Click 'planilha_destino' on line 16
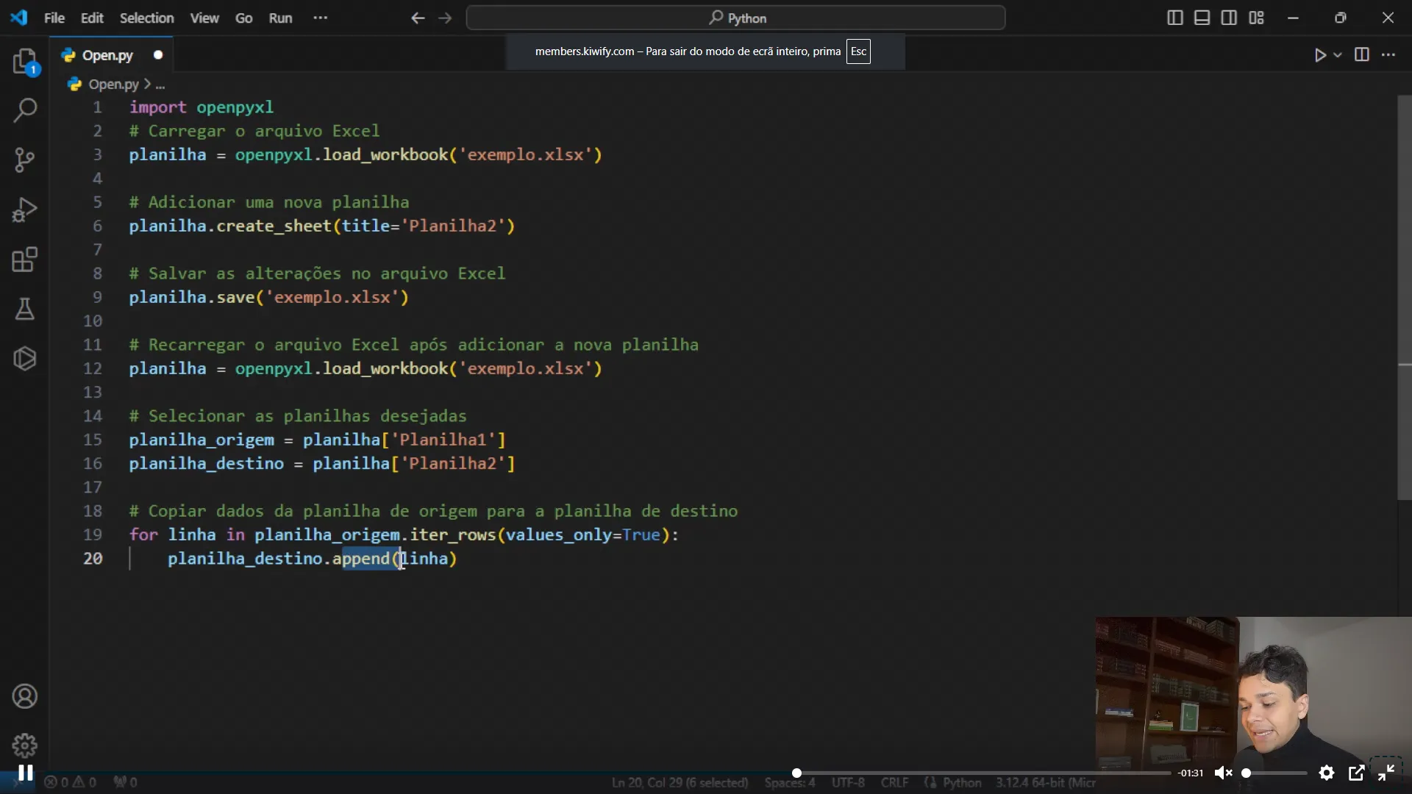The width and height of the screenshot is (1412, 794). pyautogui.click(x=207, y=464)
